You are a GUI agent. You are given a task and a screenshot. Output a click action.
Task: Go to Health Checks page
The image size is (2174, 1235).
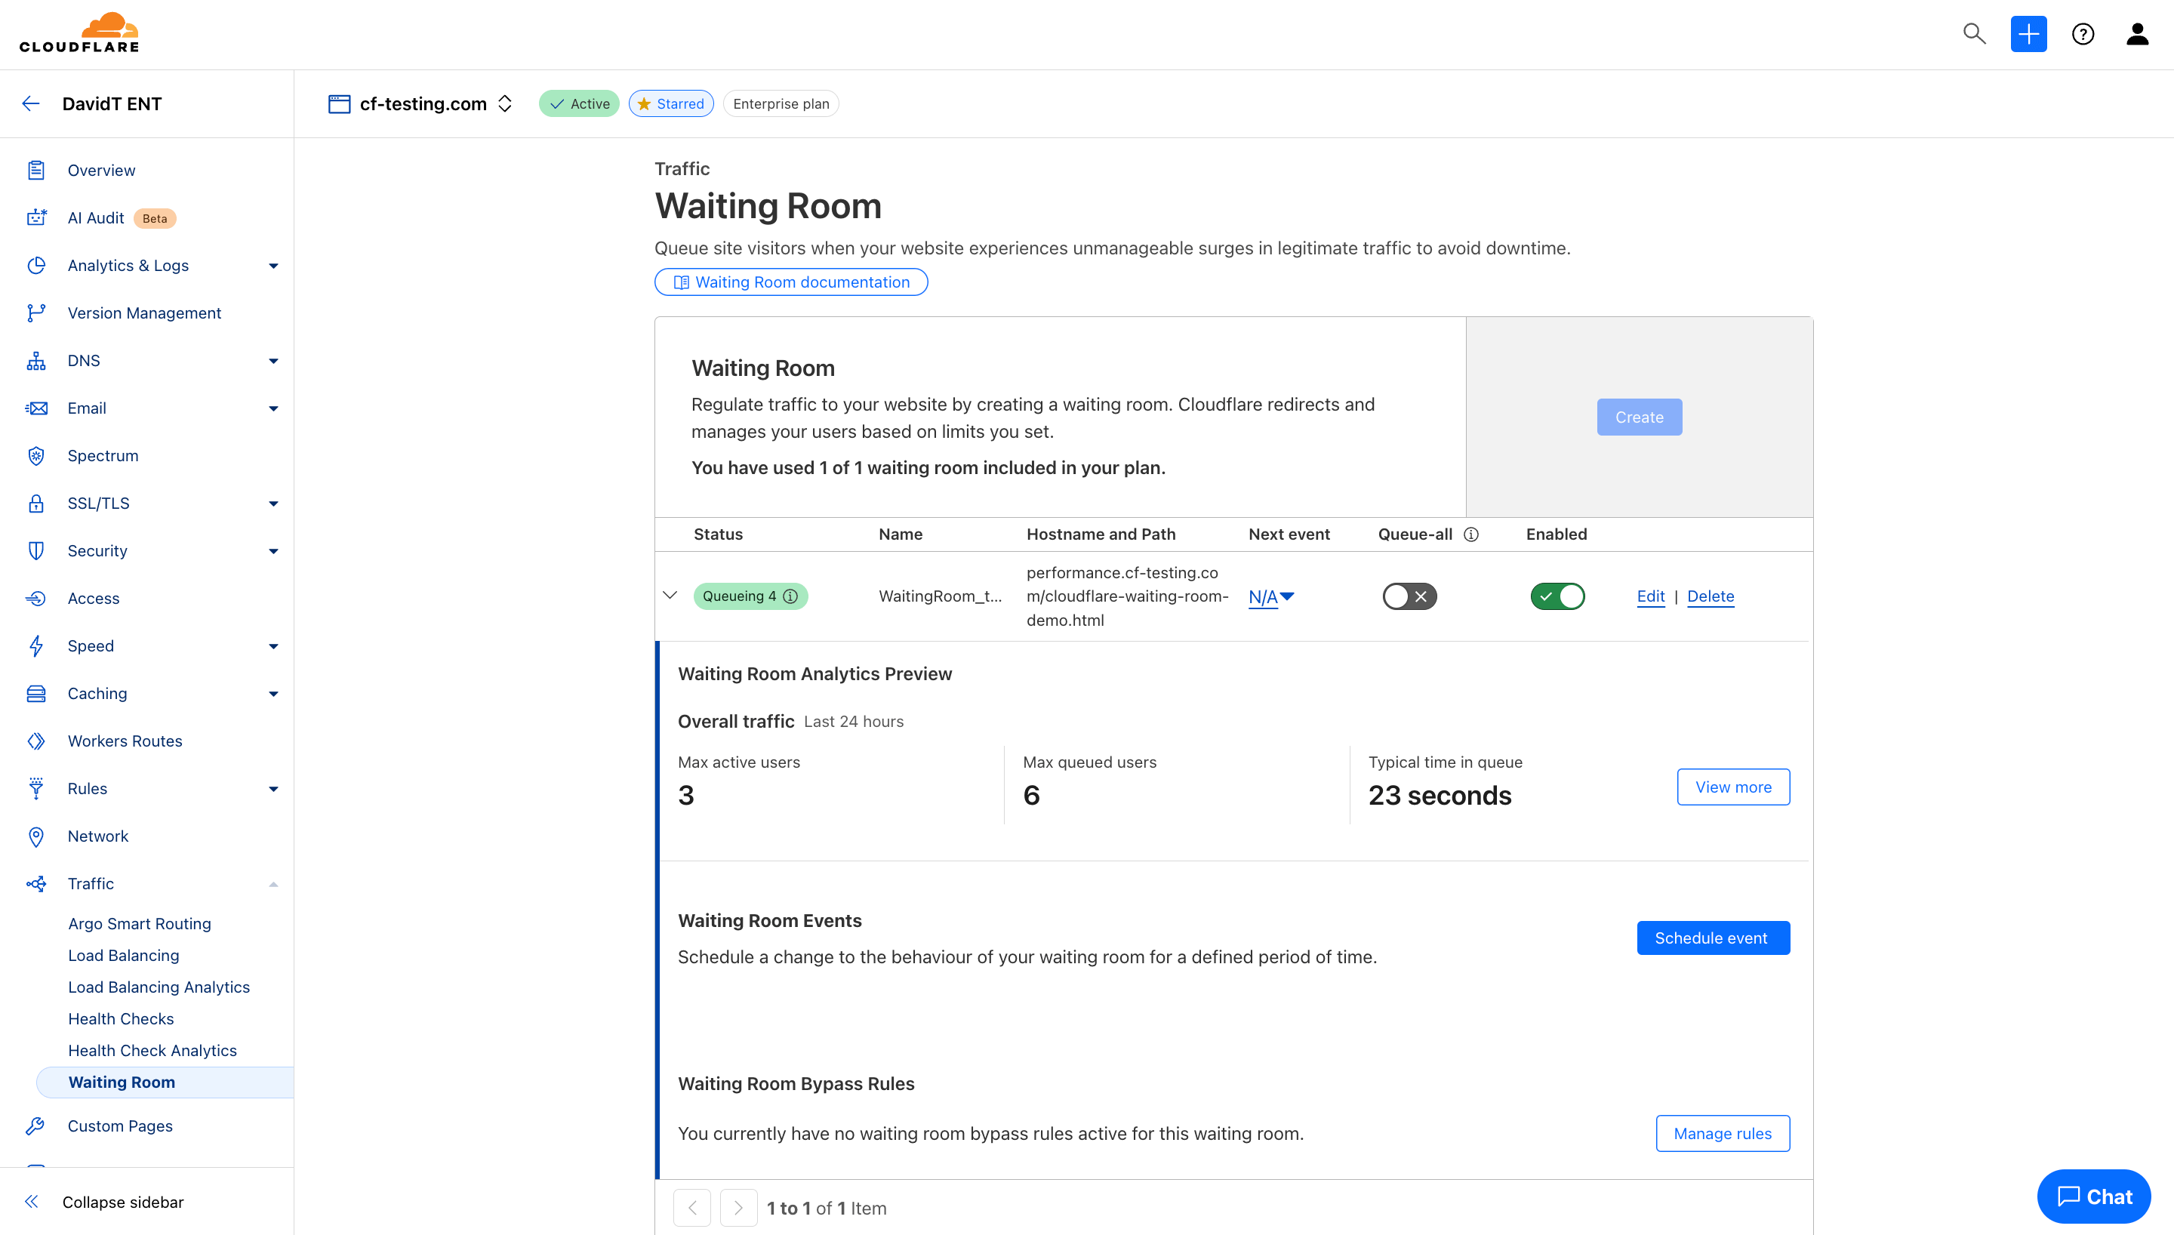click(x=121, y=1018)
